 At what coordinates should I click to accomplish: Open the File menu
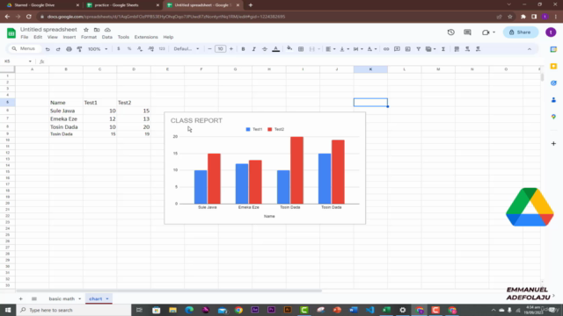tap(25, 37)
